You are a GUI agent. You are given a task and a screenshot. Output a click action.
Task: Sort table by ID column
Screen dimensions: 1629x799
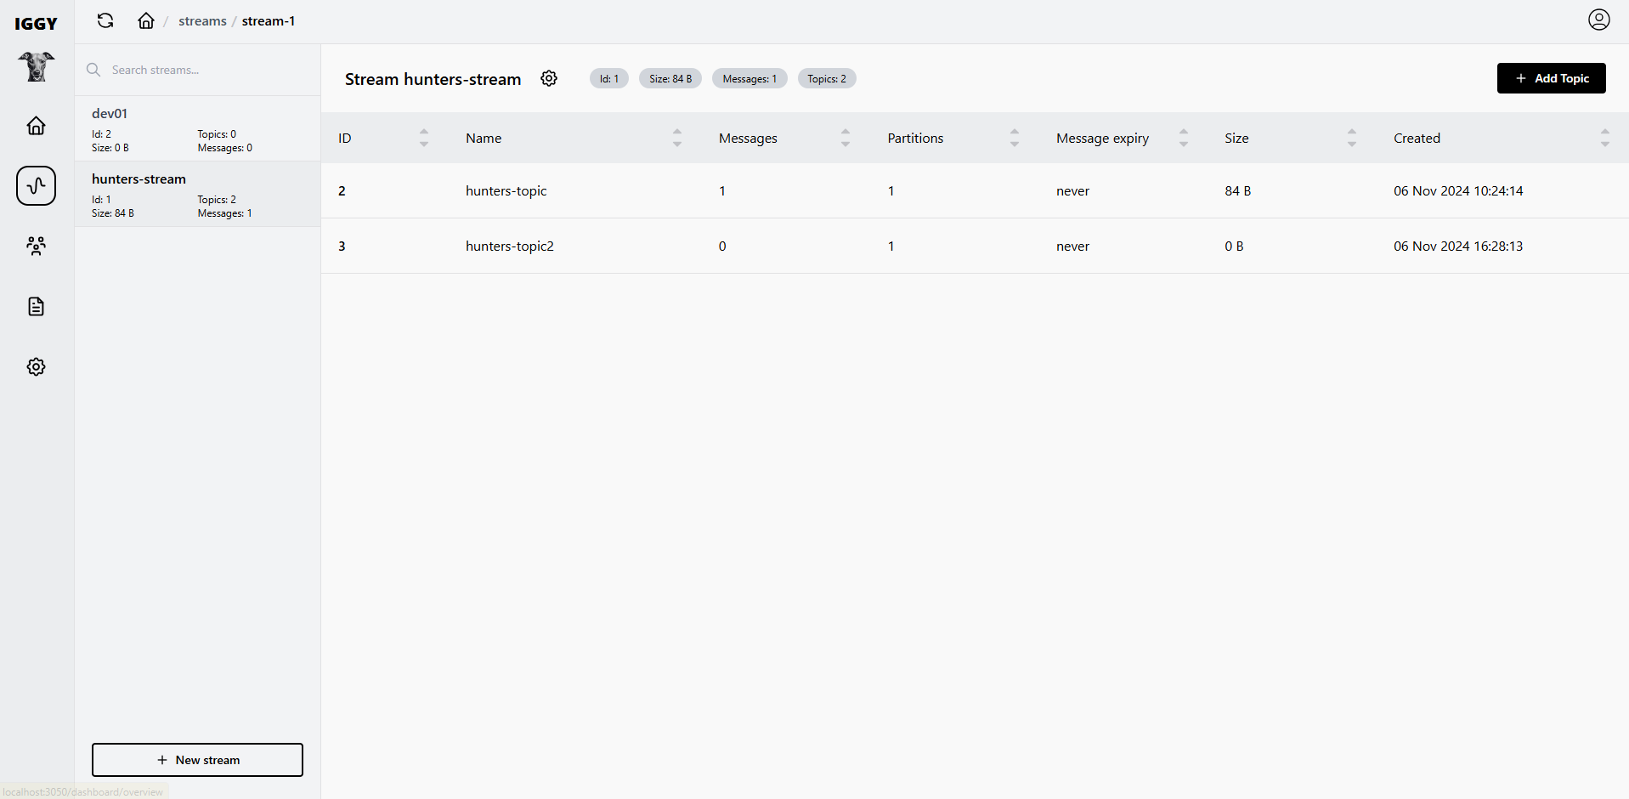click(424, 138)
